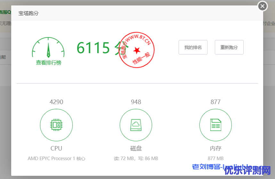
Task: Click the 宝塔跑分 dialog title
Action: [28, 13]
